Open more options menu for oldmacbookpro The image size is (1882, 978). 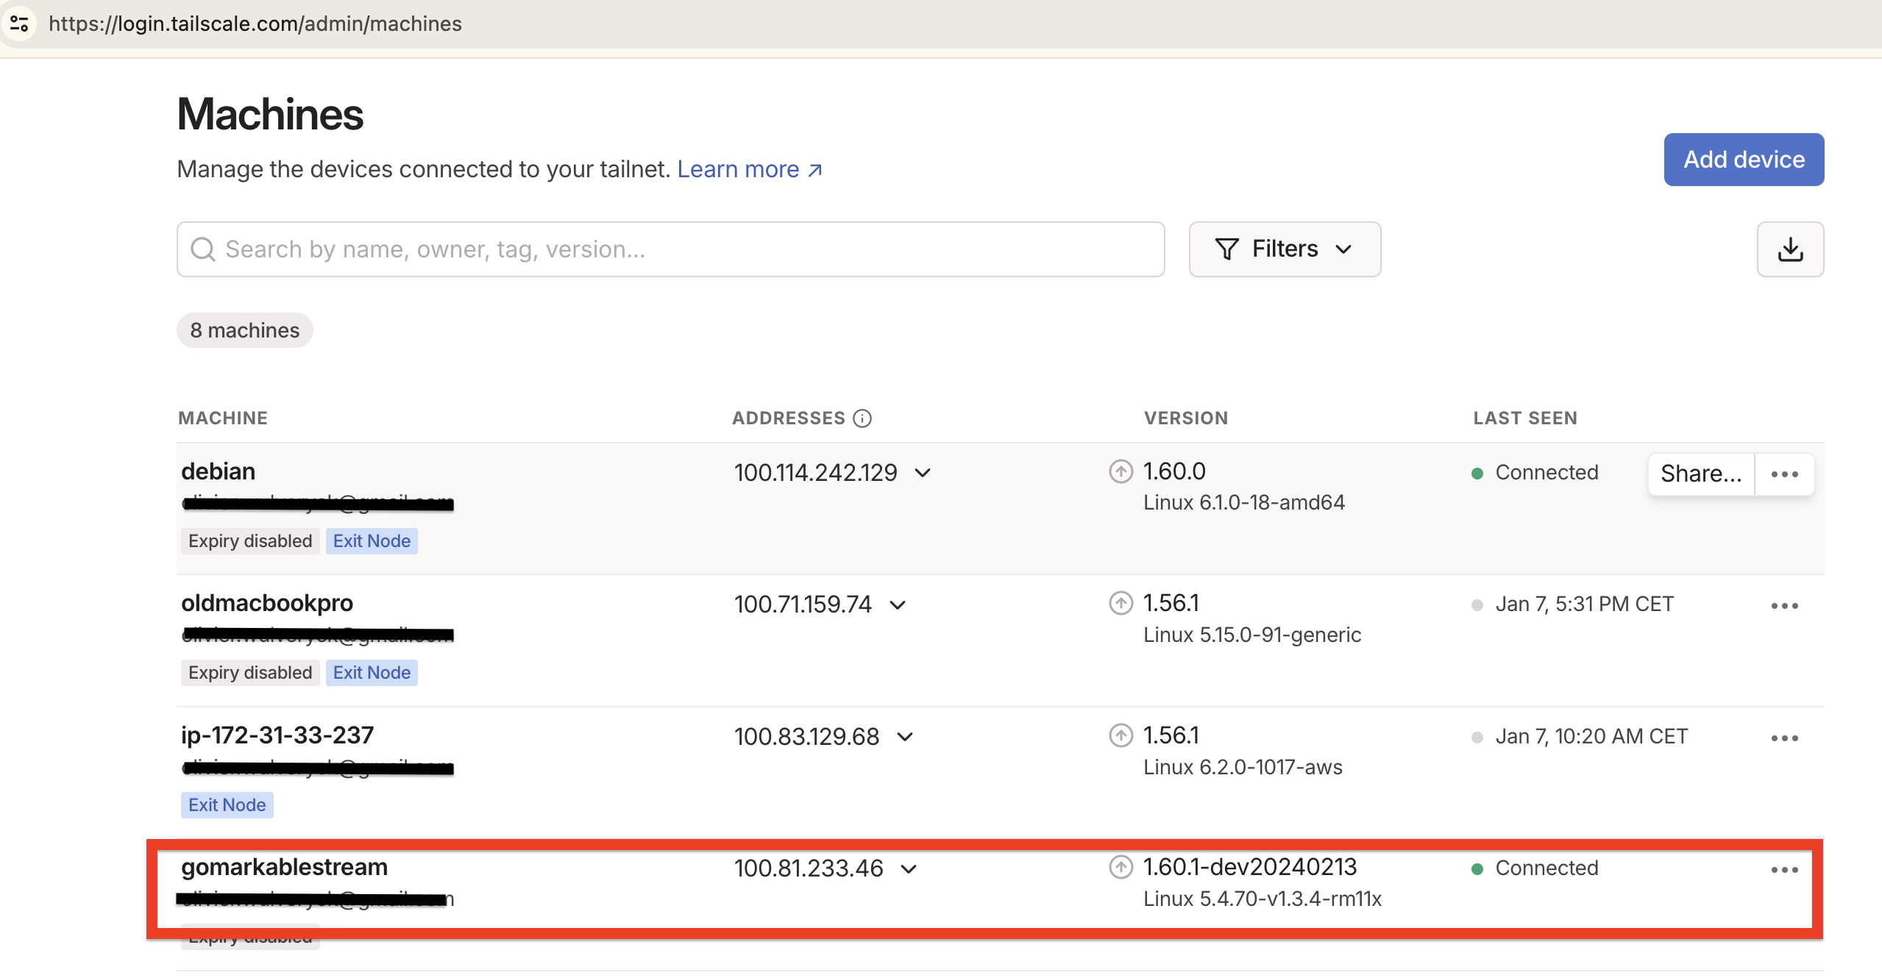1785,606
